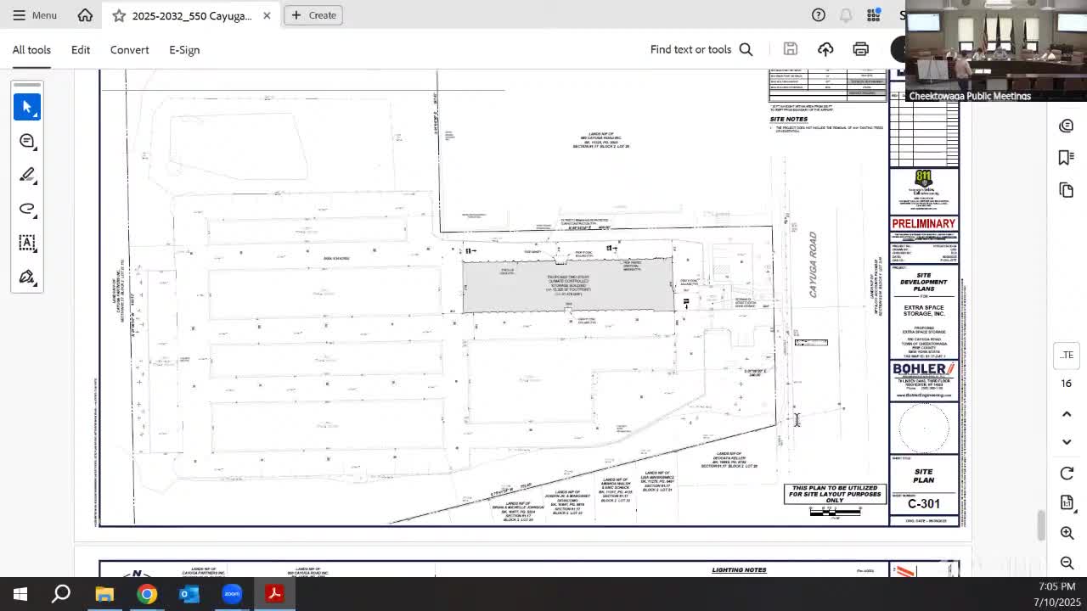
Task: Click the print document icon
Action: pyautogui.click(x=860, y=49)
